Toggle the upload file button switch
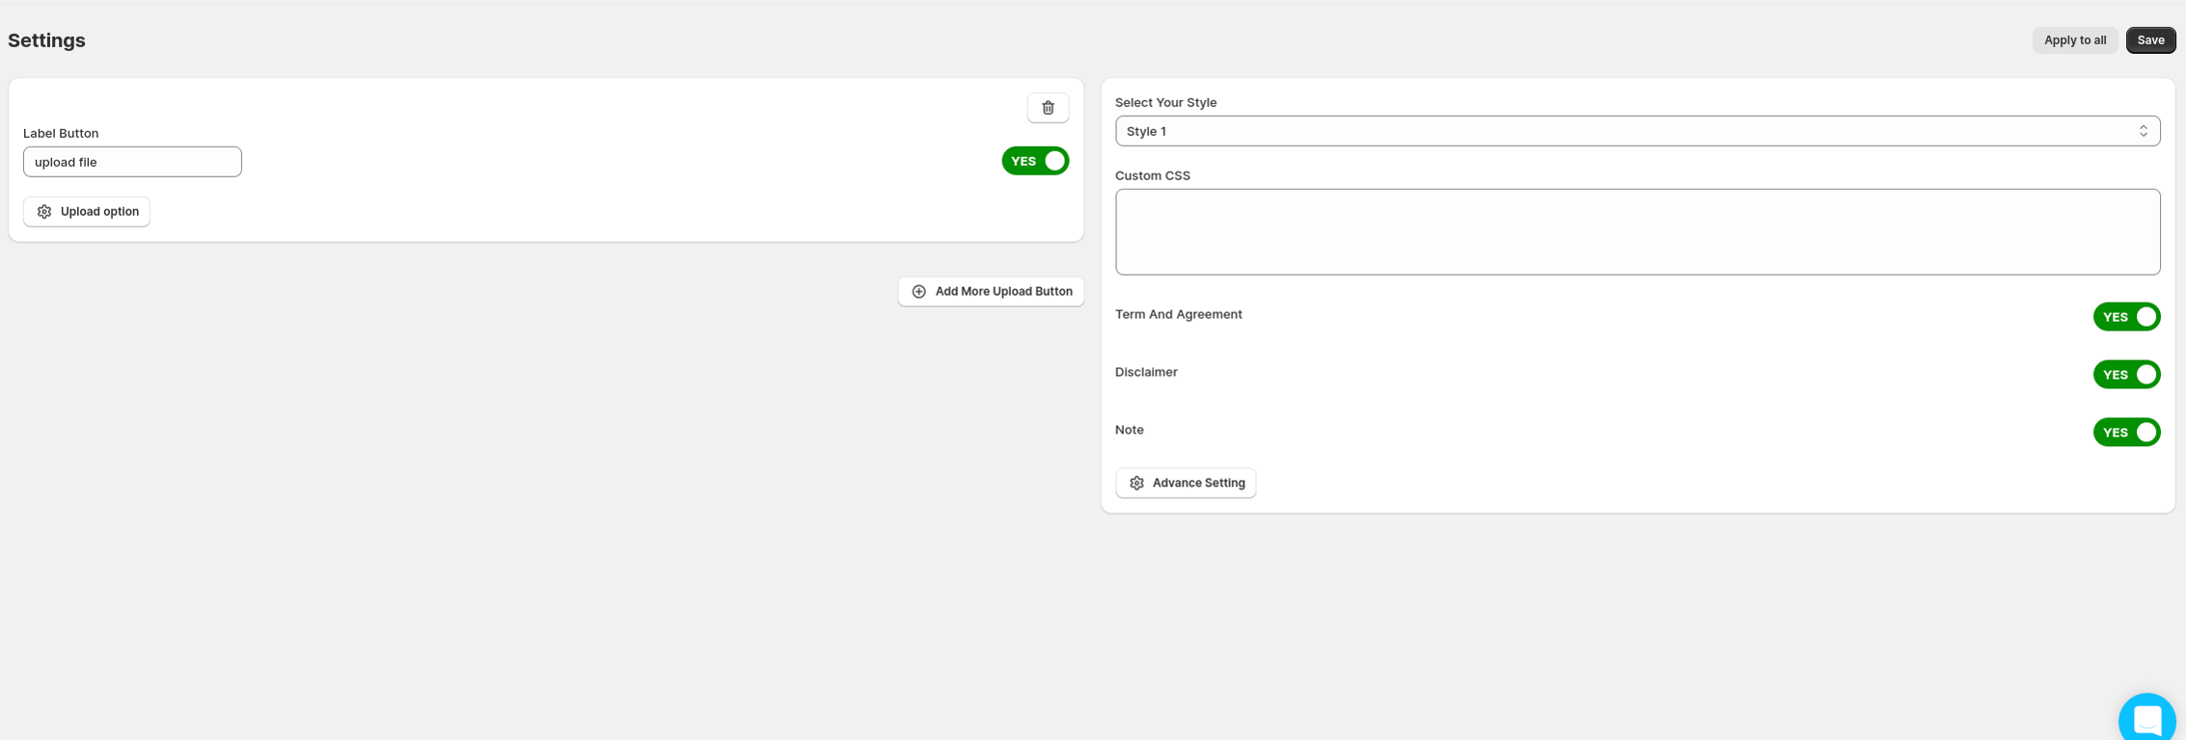Image resolution: width=2186 pixels, height=740 pixels. [x=1035, y=161]
